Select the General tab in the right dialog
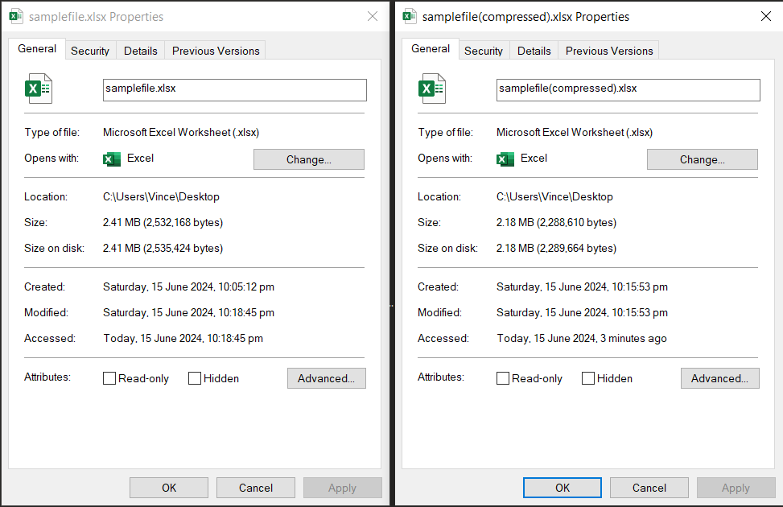The width and height of the screenshot is (783, 507). pyautogui.click(x=430, y=49)
